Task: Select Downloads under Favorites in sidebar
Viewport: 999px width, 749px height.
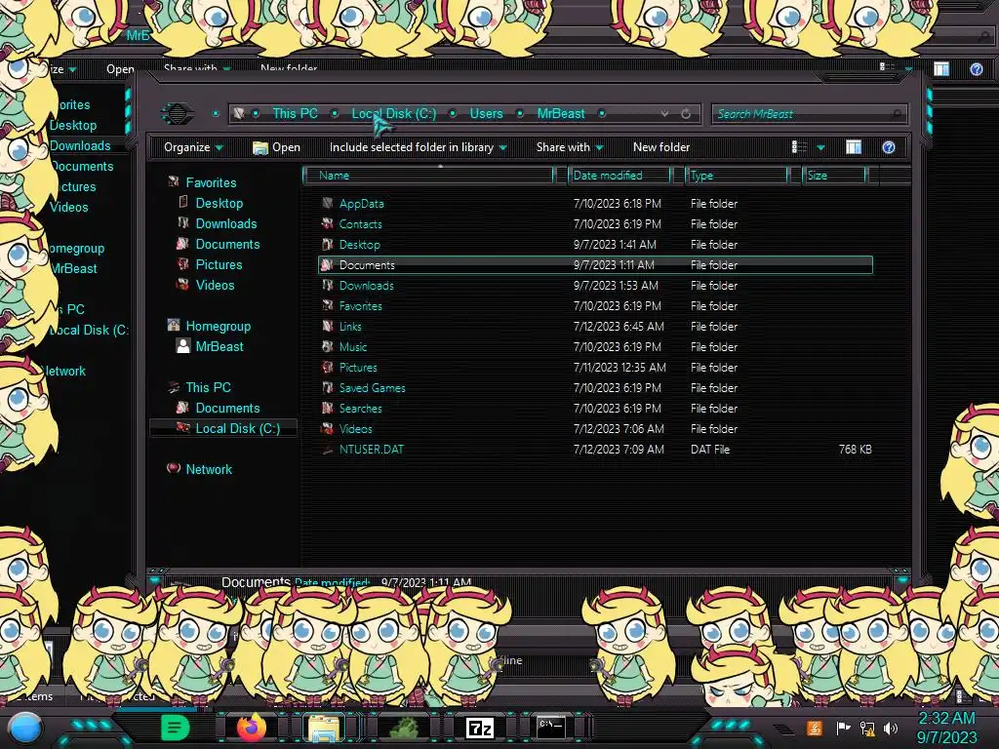Action: click(x=226, y=223)
